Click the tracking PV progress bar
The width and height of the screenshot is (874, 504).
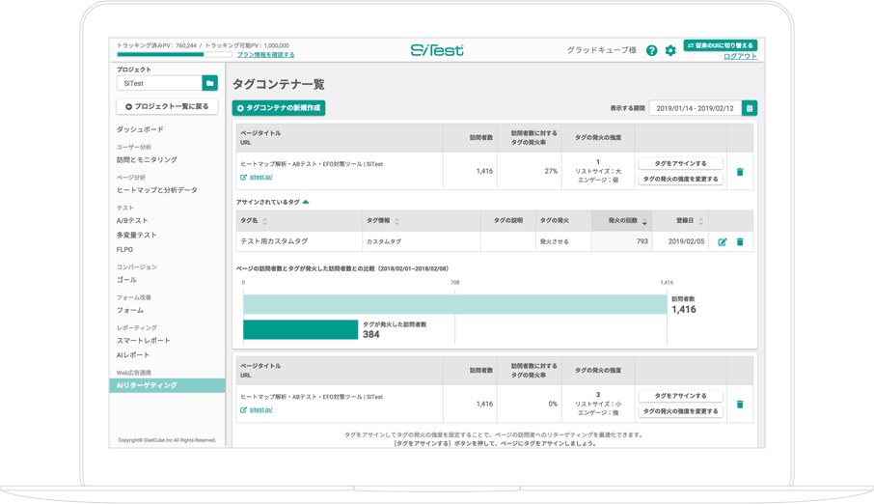tap(174, 55)
